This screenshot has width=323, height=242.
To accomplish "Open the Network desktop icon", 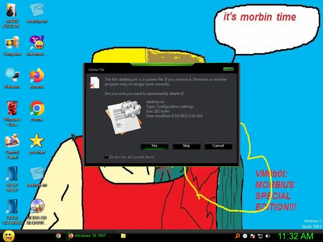I will tap(12, 78).
